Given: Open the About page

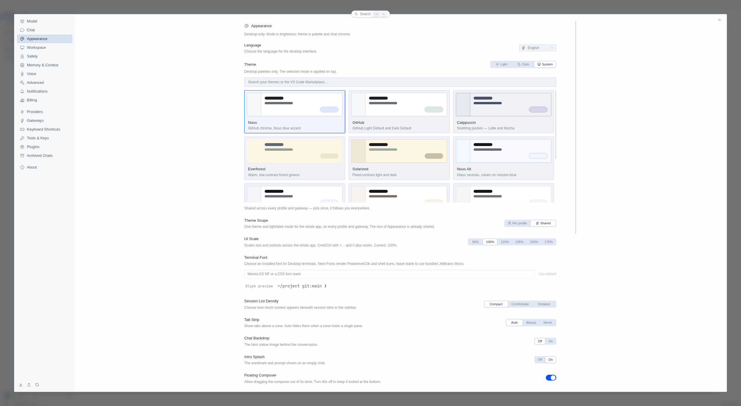Looking at the screenshot, I should click(45, 167).
